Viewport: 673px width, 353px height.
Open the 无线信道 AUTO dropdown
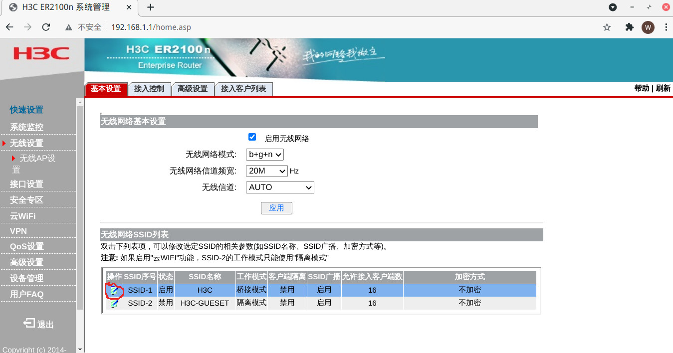pos(280,187)
